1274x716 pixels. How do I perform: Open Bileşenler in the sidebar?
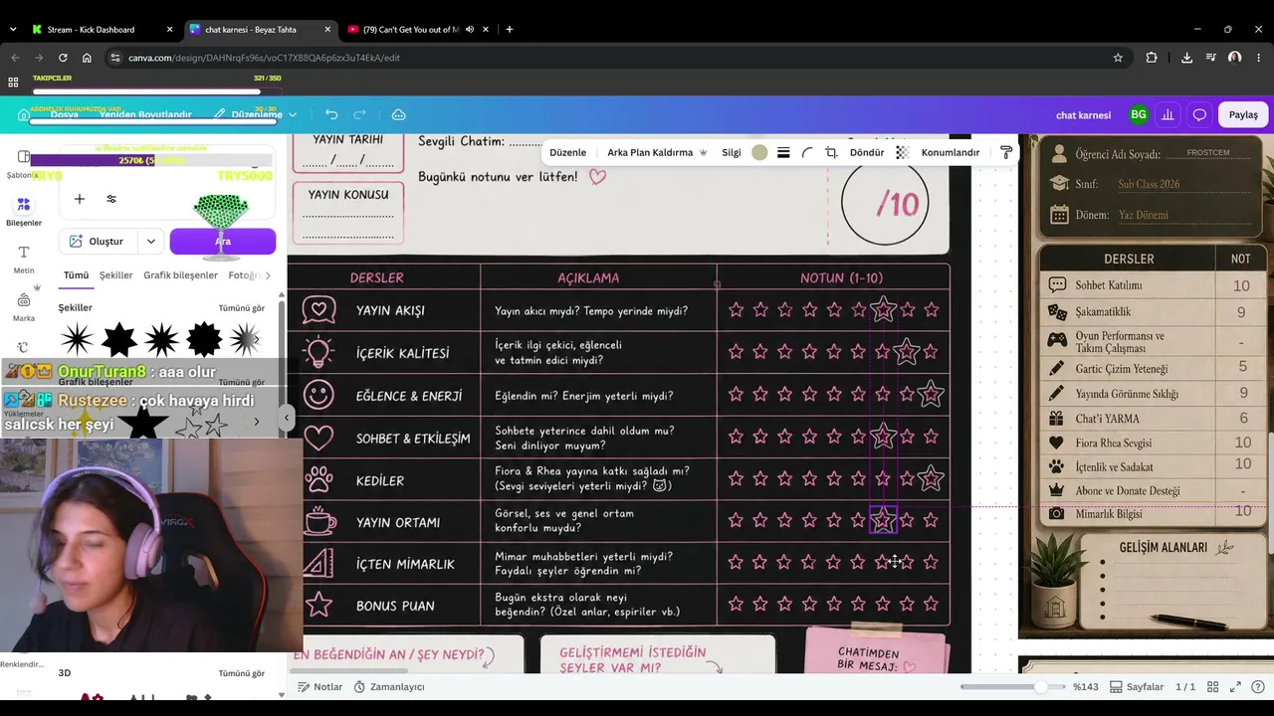pos(24,211)
